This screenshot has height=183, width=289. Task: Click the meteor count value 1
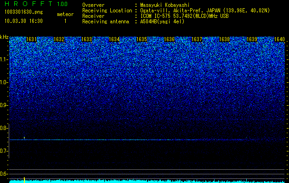tap(65, 21)
